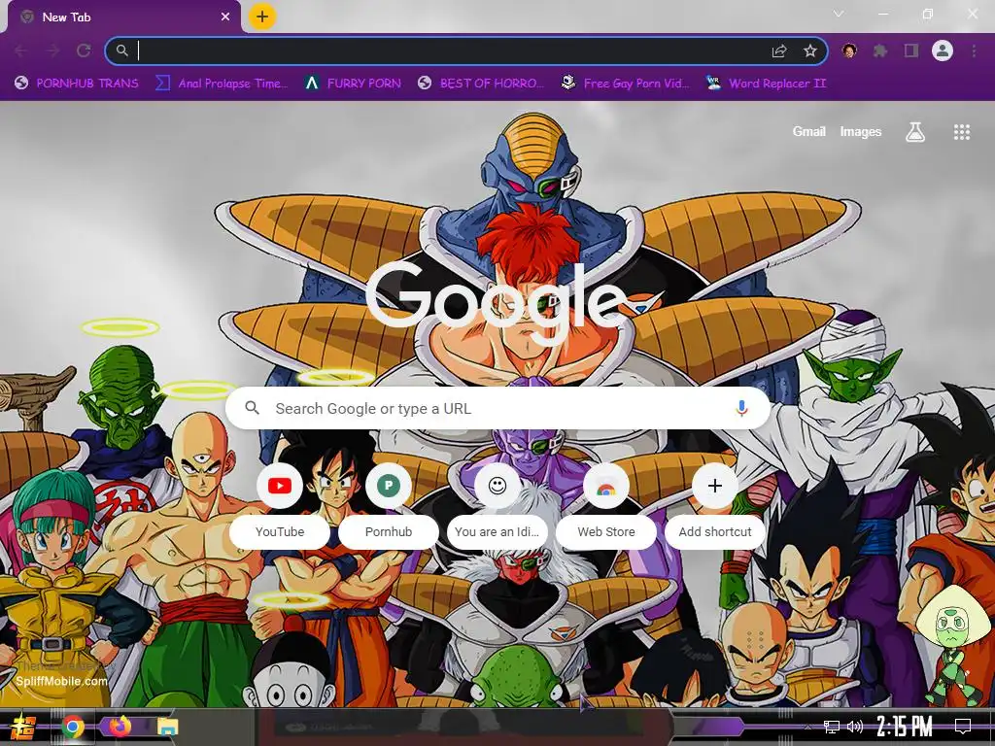Open the tab search chevron in title bar
Screen dimensions: 995x746
839,14
